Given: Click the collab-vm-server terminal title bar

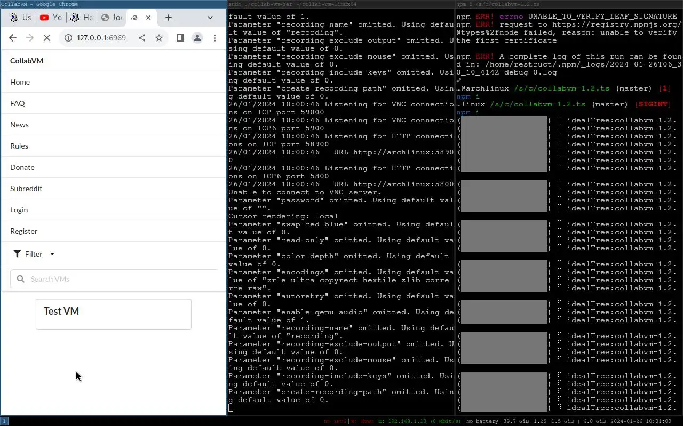Looking at the screenshot, I should [341, 4].
